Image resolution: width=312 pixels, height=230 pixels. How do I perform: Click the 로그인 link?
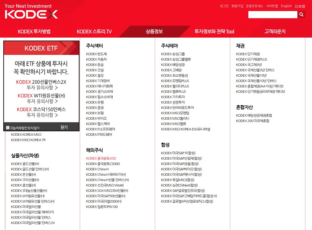(x=224, y=6)
